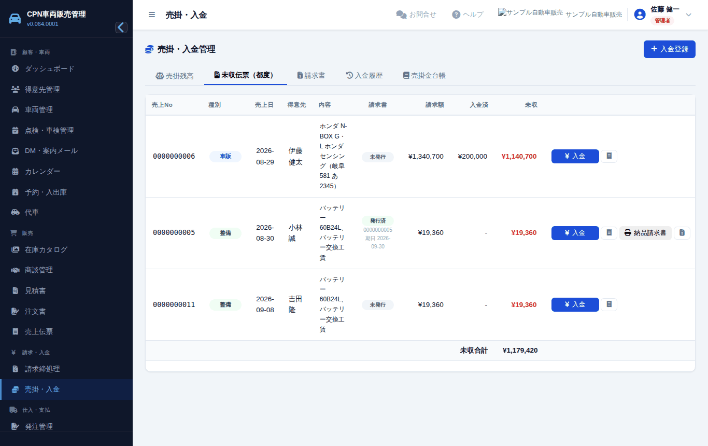Image resolution: width=708 pixels, height=446 pixels.
Task: Click the 未発行 badge for 伊藤 健太
Action: pos(378,157)
